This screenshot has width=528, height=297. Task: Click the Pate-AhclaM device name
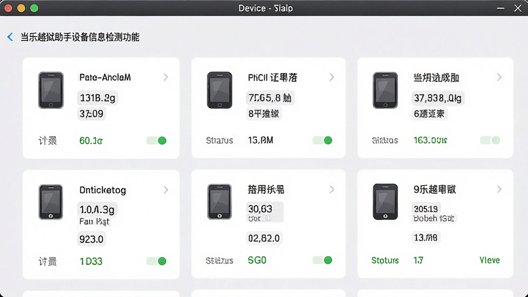pyautogui.click(x=105, y=77)
